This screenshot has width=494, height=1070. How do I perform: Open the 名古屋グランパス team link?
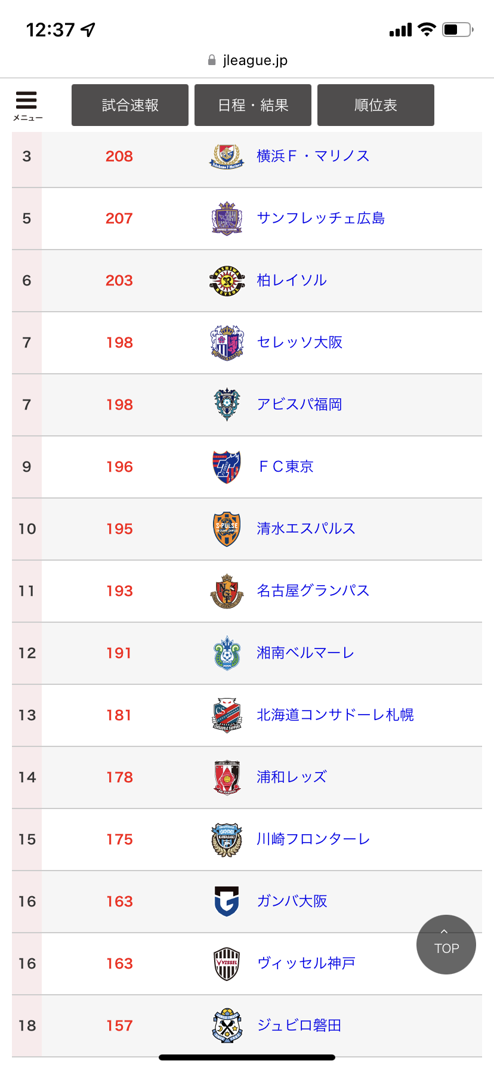coord(313,591)
